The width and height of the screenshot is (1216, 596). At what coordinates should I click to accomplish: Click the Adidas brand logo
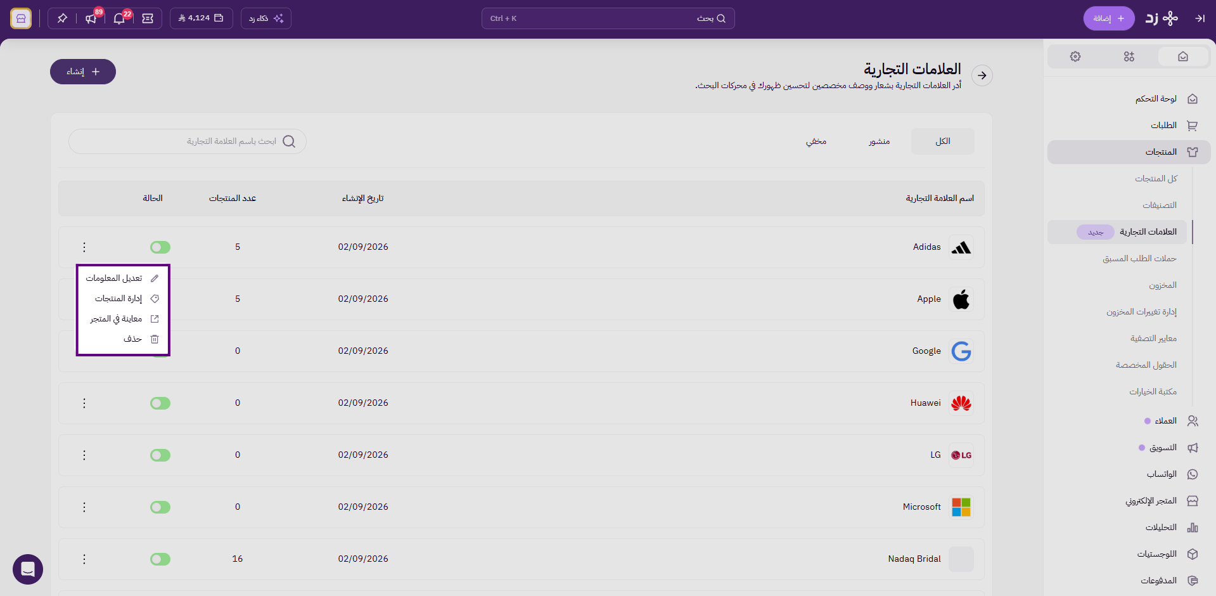pyautogui.click(x=961, y=247)
